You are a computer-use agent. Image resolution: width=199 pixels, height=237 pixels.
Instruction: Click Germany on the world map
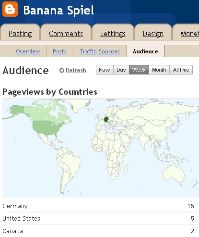click(x=106, y=119)
